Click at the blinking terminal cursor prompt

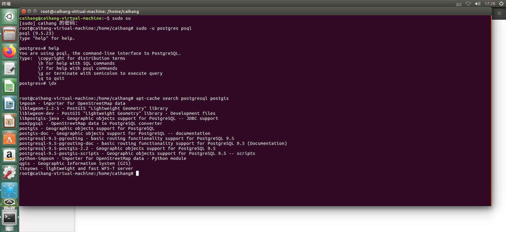138,173
